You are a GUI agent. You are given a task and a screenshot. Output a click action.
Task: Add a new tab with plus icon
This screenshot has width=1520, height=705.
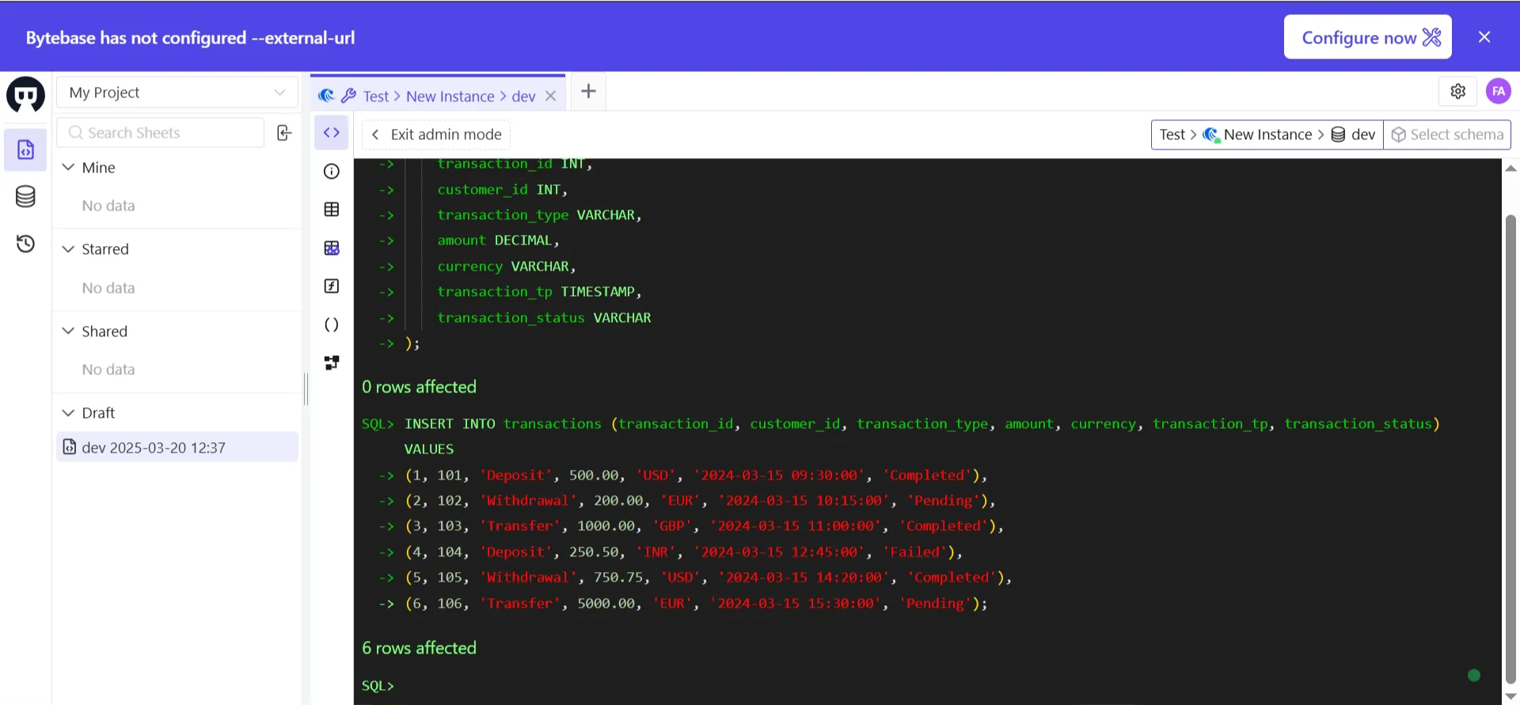click(x=588, y=92)
